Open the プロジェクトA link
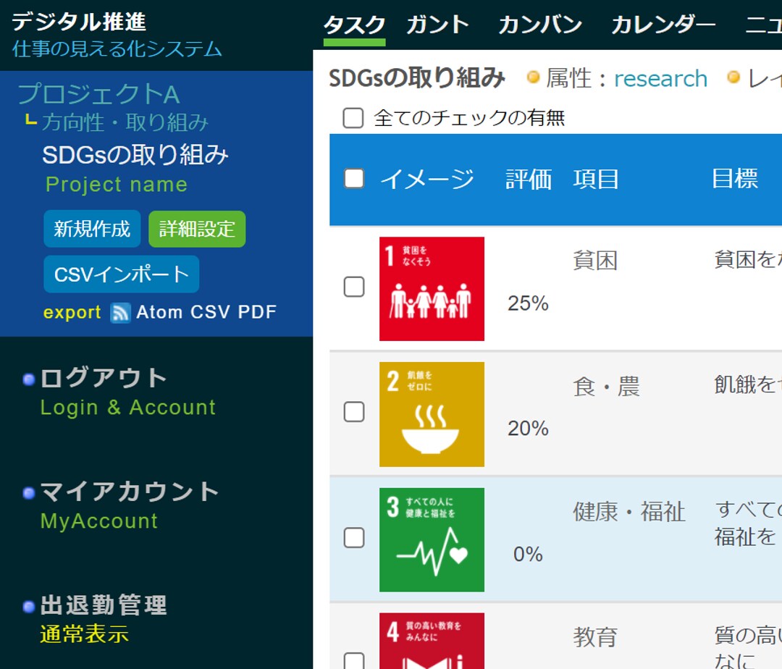782x669 pixels. click(x=98, y=94)
